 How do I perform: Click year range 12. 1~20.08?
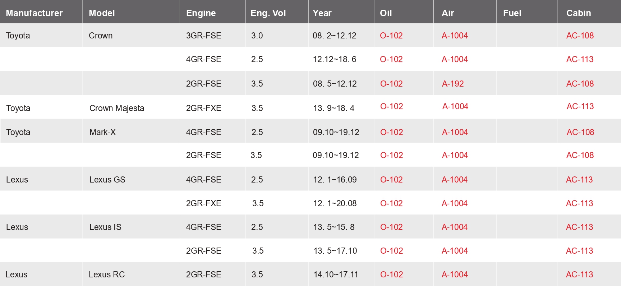[335, 203]
